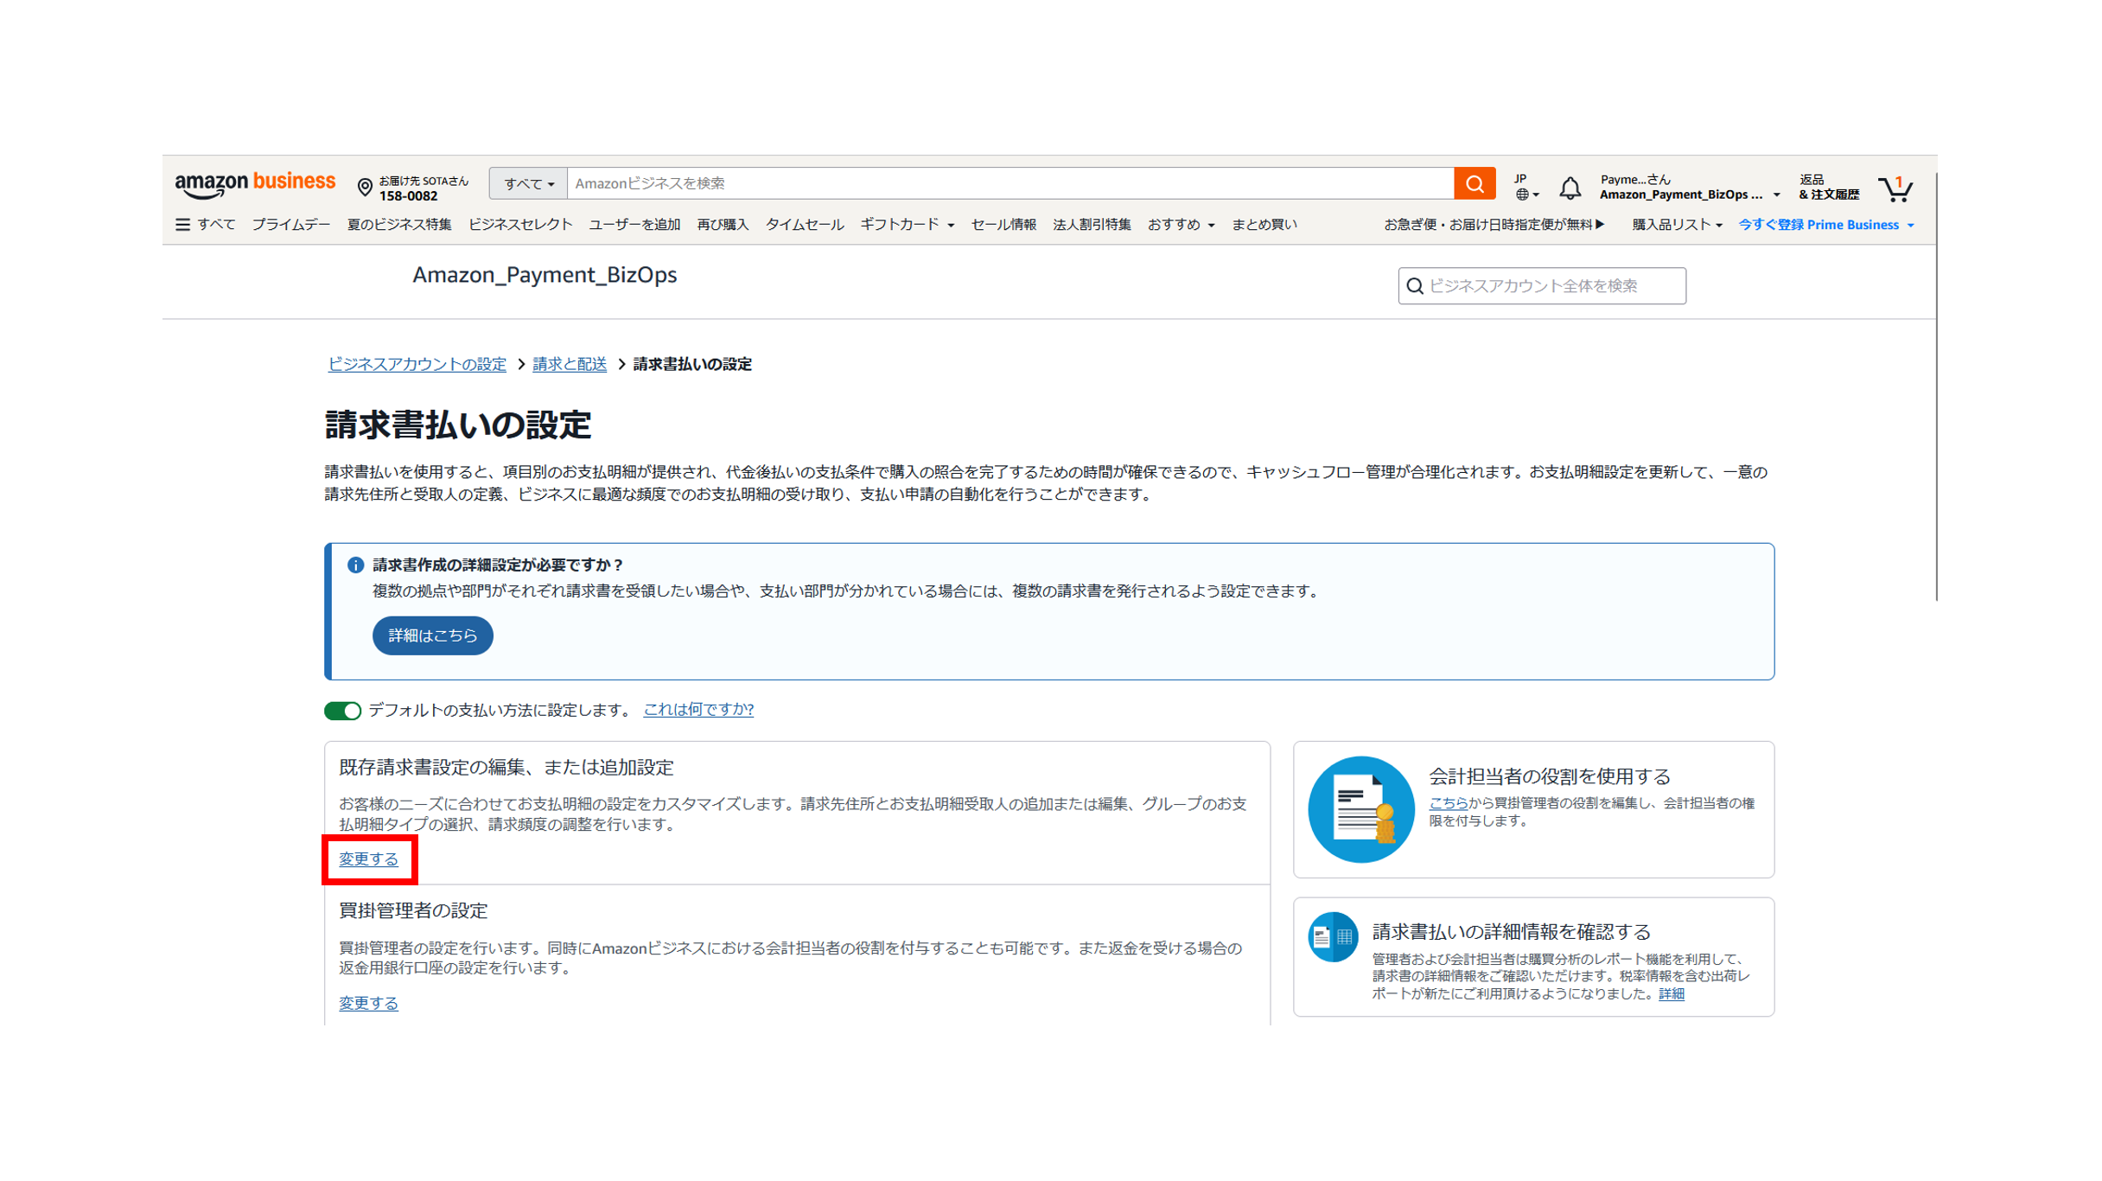
Task: Click the Amazon_Payment_BizOps page title
Action: click(545, 275)
